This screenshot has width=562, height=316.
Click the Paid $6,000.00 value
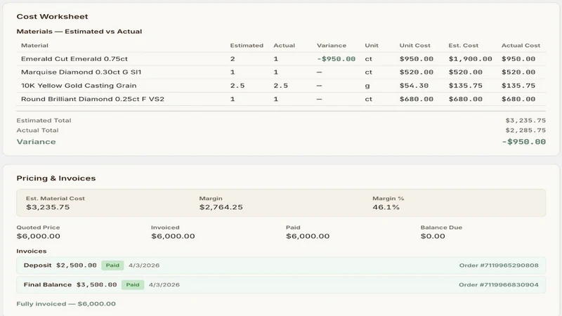tap(308, 236)
